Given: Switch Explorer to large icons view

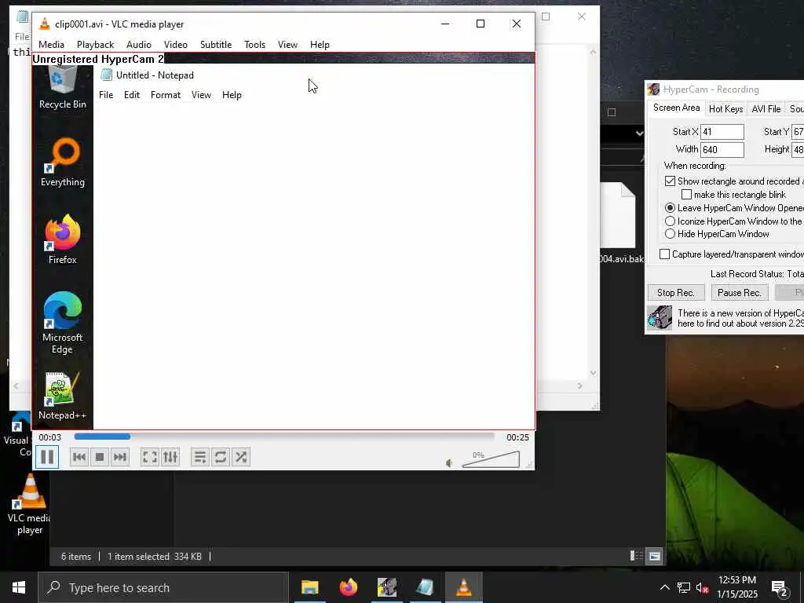Looking at the screenshot, I should (655, 556).
